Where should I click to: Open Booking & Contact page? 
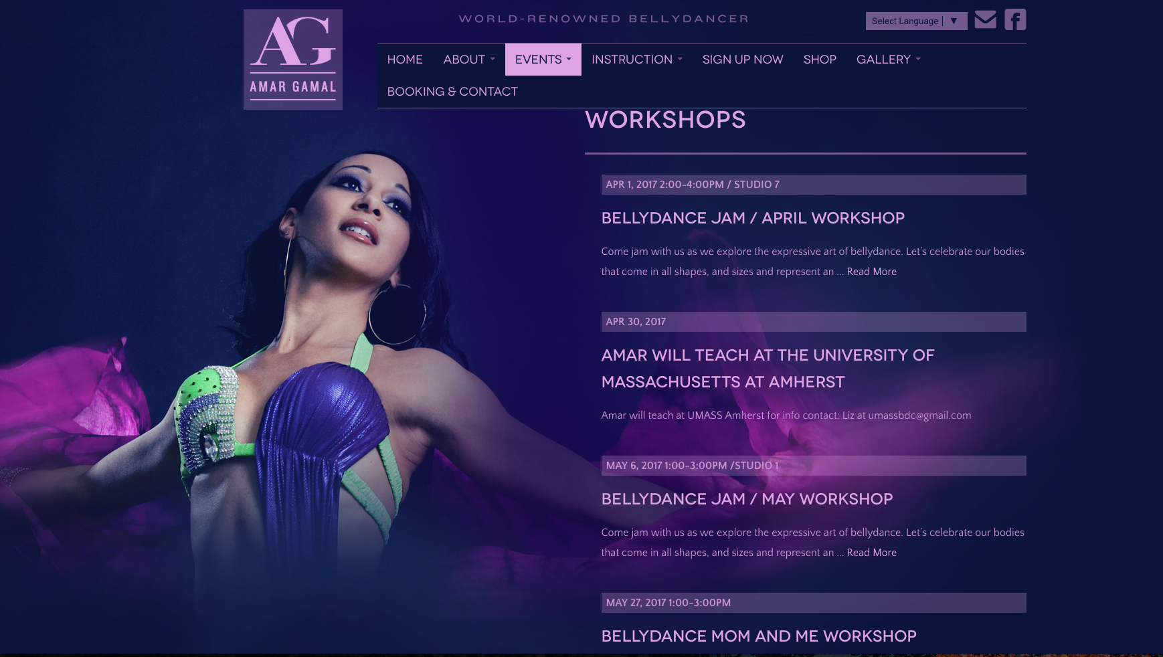pyautogui.click(x=452, y=92)
